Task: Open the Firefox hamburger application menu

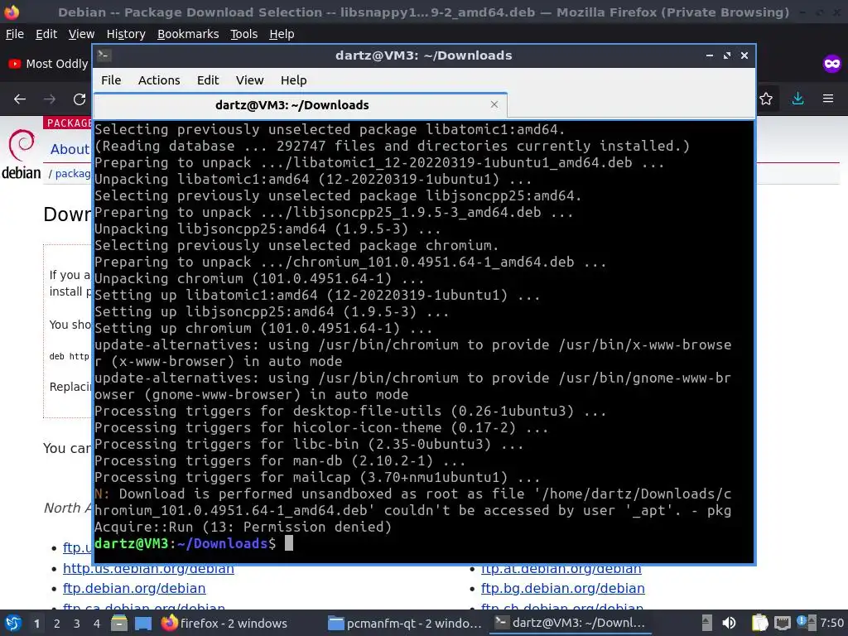Action: pos(828,99)
